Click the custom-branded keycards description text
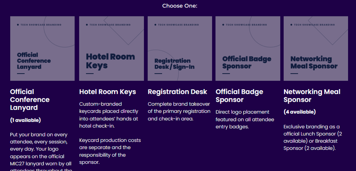Screen dimensions: 356x171 pos(109,115)
